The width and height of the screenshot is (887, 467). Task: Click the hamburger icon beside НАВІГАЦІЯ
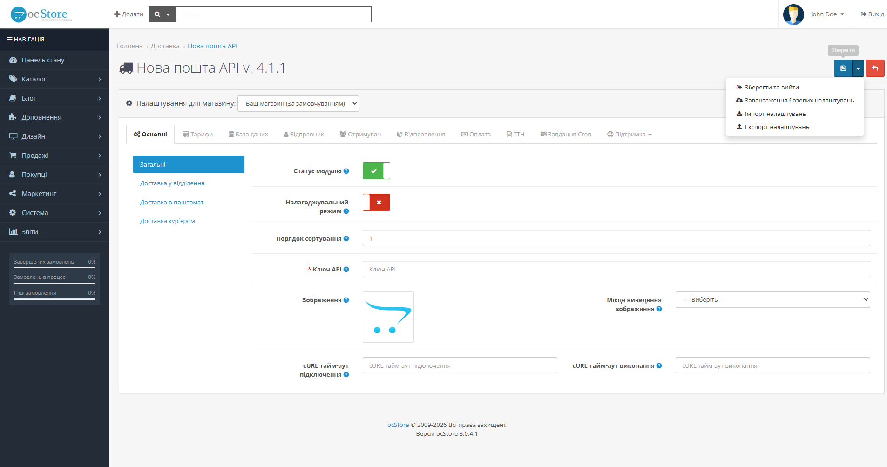9,40
